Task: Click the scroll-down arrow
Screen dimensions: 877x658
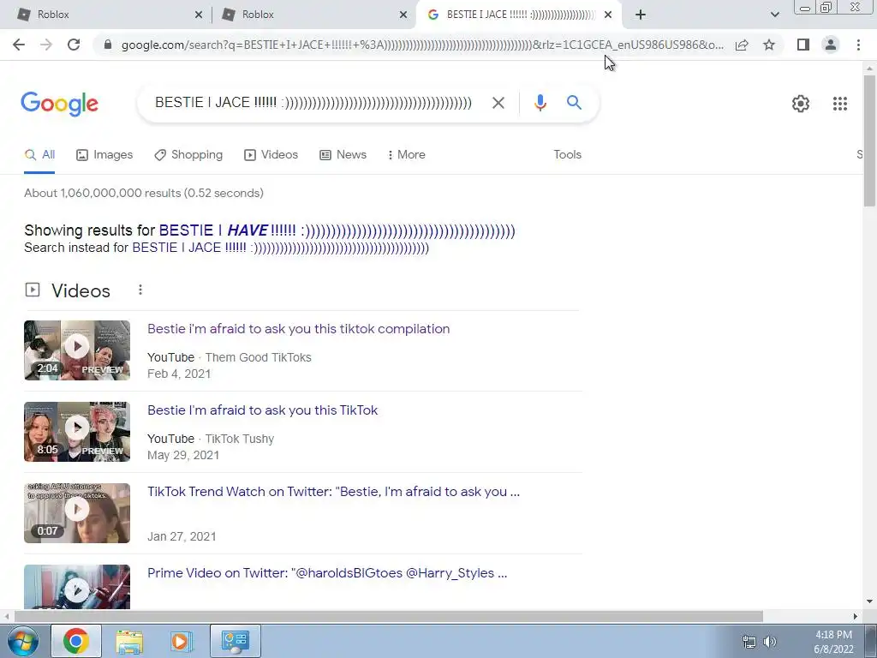Action: (x=869, y=602)
